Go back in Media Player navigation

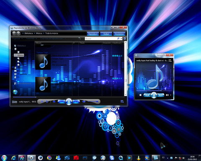coord(14,33)
